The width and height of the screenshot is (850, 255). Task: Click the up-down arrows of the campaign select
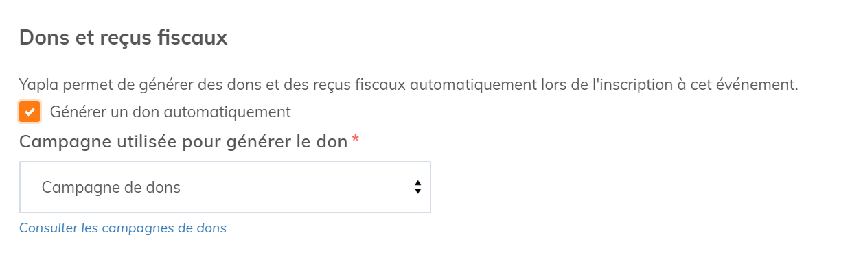coord(417,187)
